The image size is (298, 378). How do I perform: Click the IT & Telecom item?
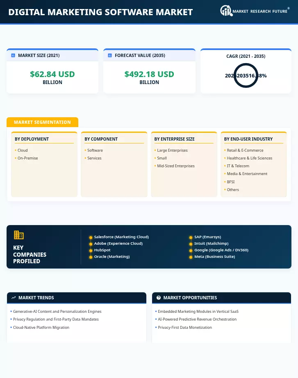(238, 166)
